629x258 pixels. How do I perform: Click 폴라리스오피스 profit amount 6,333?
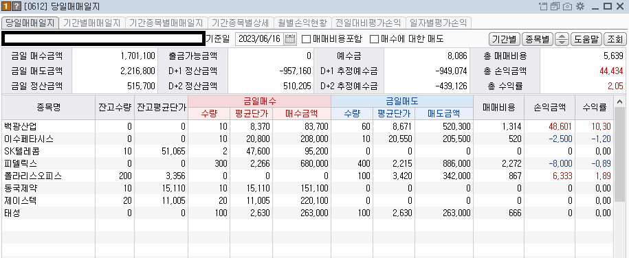click(562, 176)
